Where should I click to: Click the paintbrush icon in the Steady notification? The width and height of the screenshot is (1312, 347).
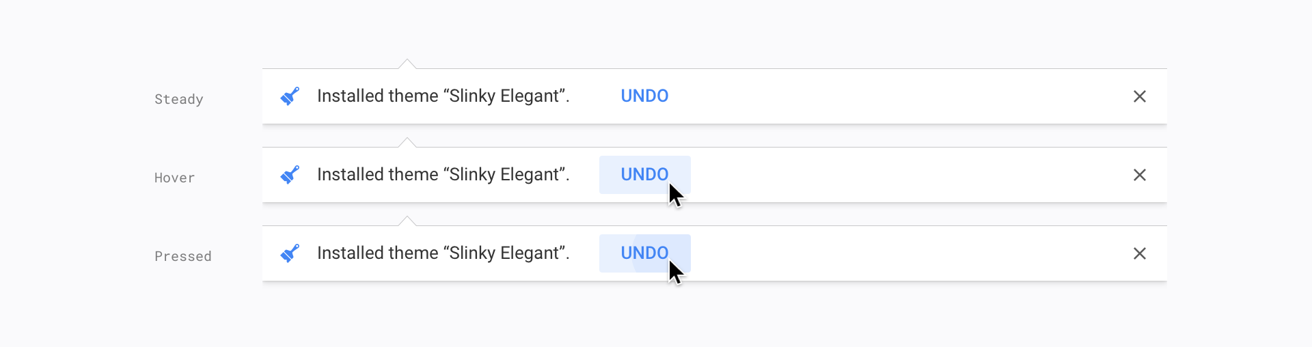(x=290, y=96)
